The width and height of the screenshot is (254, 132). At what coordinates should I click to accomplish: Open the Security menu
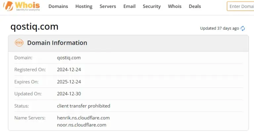click(x=151, y=6)
